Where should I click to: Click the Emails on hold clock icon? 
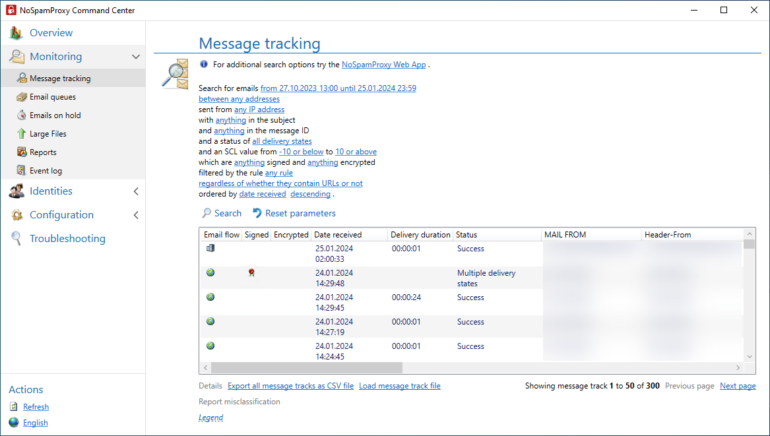(22, 115)
